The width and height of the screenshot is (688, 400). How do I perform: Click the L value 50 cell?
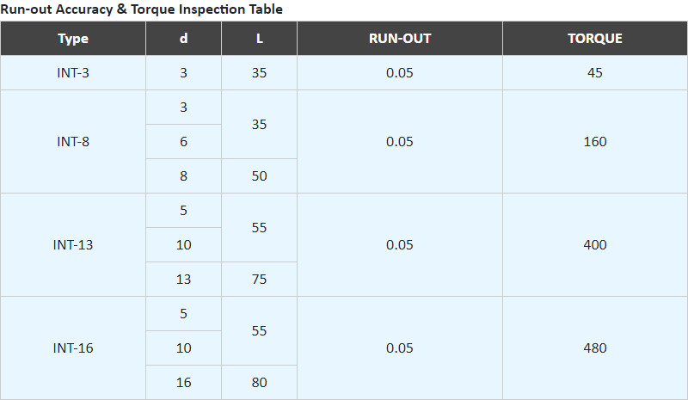259,176
